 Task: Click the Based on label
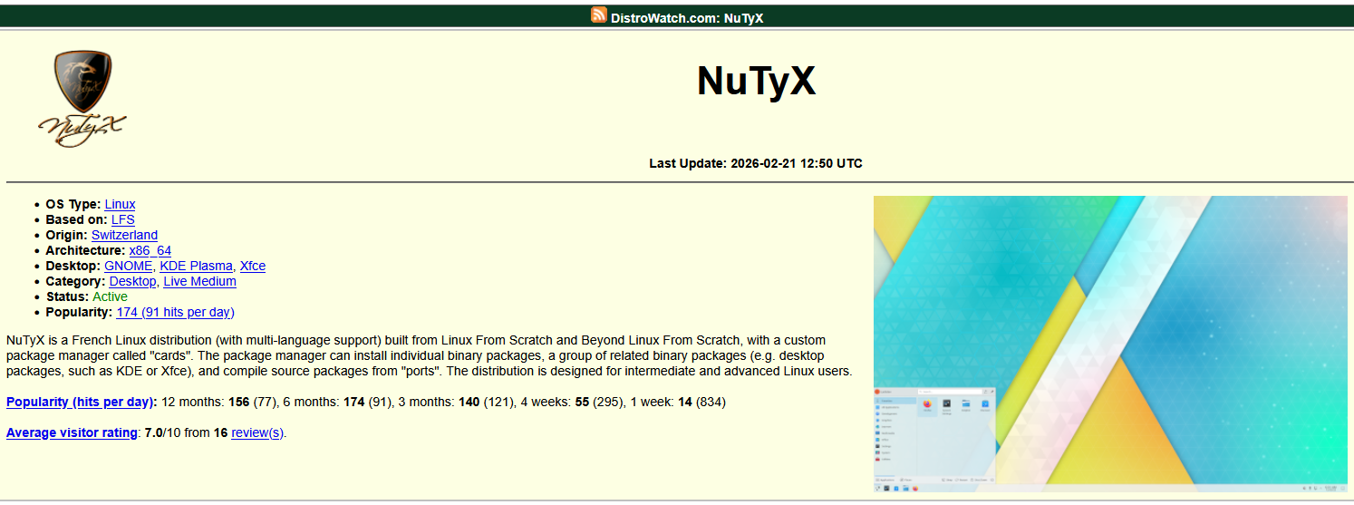coord(77,219)
